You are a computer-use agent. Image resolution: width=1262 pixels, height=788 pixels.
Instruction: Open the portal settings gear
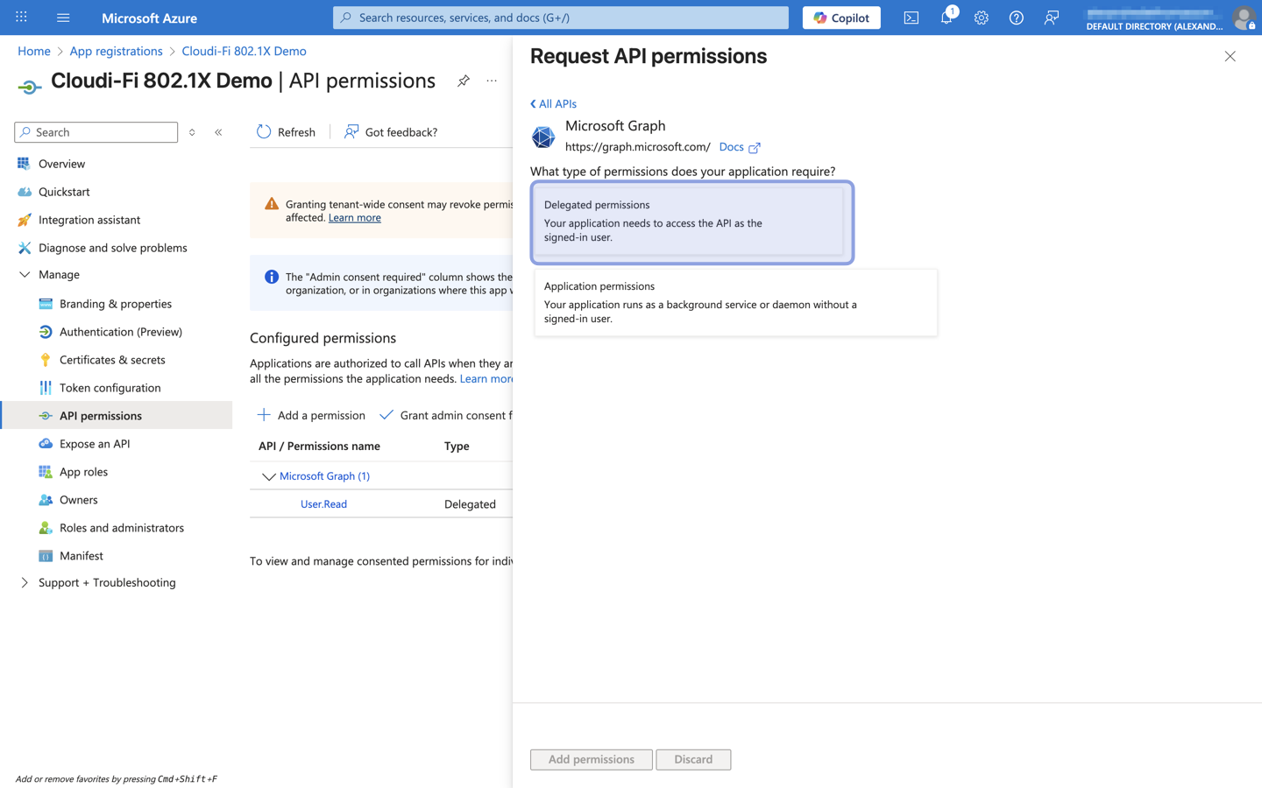tap(981, 18)
